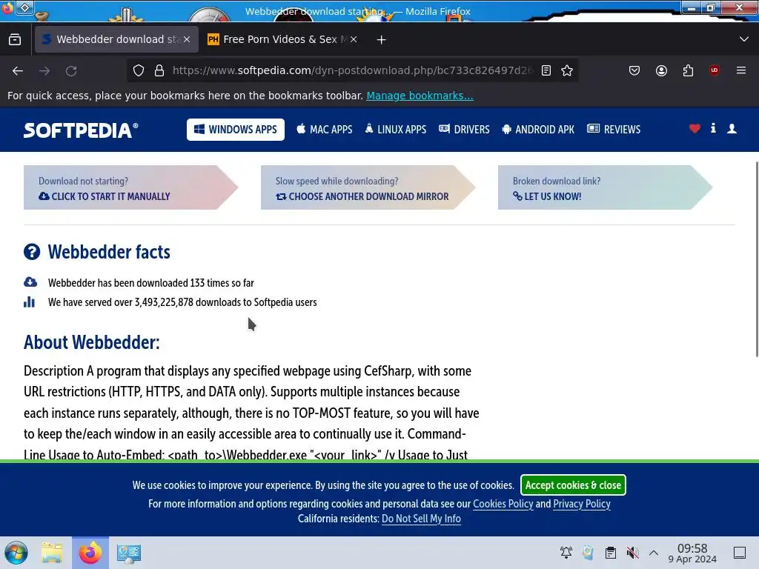Bookmark this page with star icon
The height and width of the screenshot is (569, 759).
point(567,70)
